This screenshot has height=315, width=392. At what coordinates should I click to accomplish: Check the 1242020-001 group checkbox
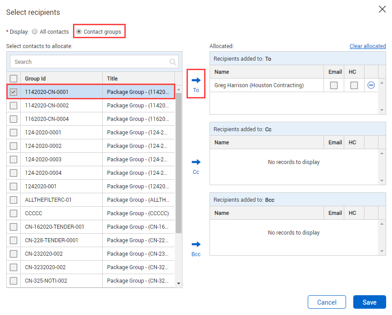14,186
